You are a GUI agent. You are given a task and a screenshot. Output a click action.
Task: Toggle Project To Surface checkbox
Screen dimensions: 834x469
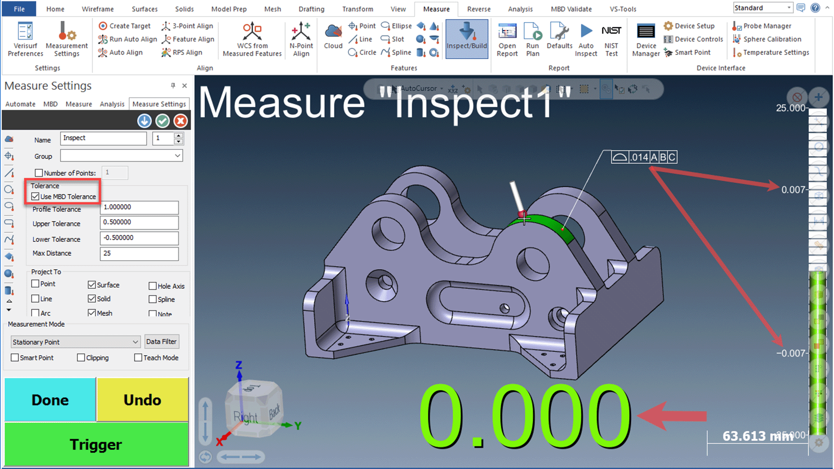(92, 285)
